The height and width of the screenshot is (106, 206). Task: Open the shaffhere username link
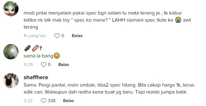36,77
